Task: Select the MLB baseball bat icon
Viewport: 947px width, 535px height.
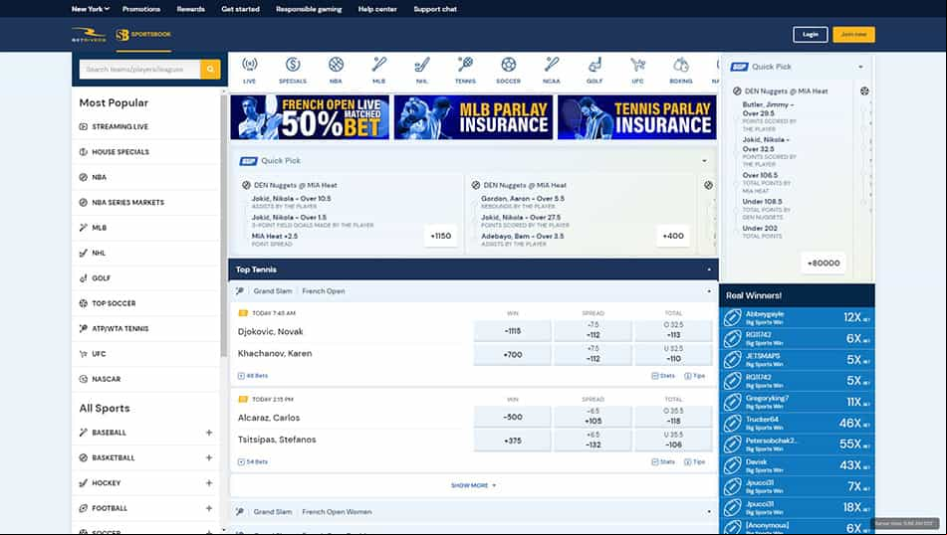Action: [378, 70]
